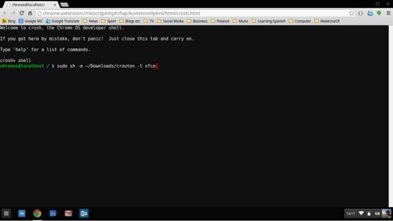
Task: Expand the Learning Spanish bookmarks folder
Action: [x=268, y=21]
